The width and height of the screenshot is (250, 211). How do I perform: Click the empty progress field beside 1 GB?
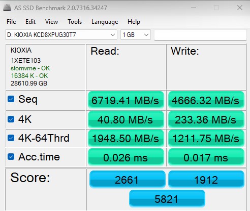(x=200, y=35)
